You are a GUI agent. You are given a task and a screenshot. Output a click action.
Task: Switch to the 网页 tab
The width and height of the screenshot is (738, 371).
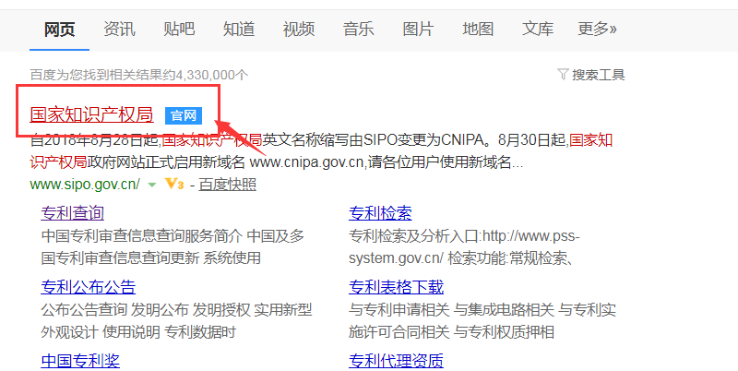pos(59,30)
